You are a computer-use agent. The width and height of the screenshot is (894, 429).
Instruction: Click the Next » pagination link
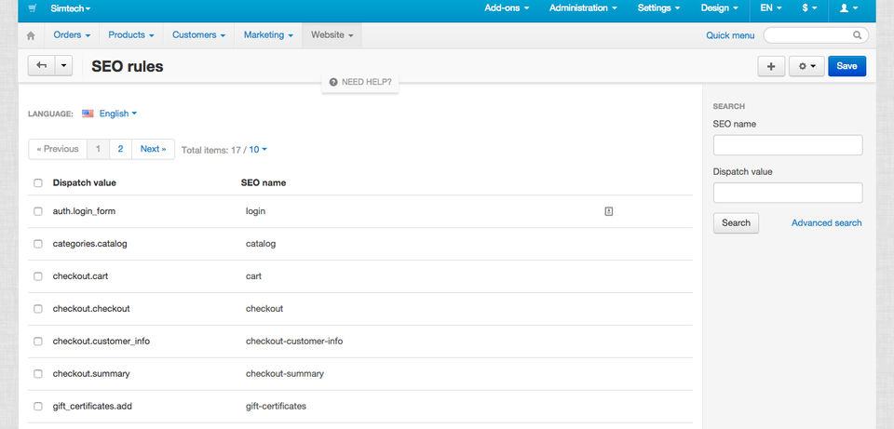(x=153, y=149)
